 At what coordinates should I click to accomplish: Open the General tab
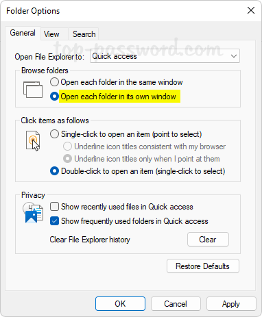[x=23, y=33]
